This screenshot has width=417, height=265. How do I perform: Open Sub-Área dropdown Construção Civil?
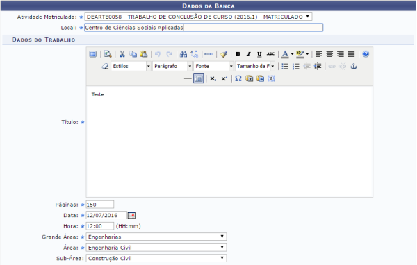pyautogui.click(x=156, y=258)
